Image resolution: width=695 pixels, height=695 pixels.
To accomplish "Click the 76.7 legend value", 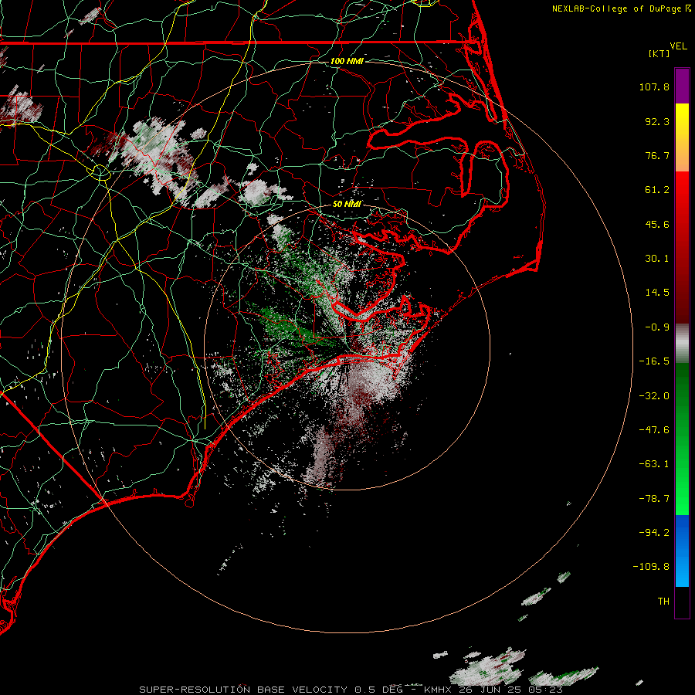I will point(657,155).
